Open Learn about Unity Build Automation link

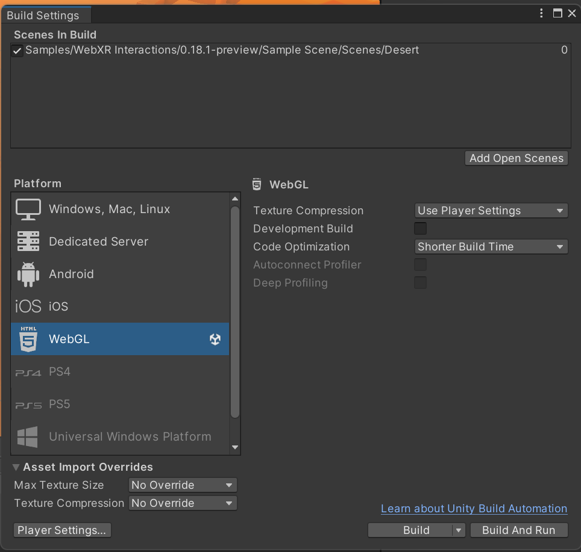click(x=474, y=509)
